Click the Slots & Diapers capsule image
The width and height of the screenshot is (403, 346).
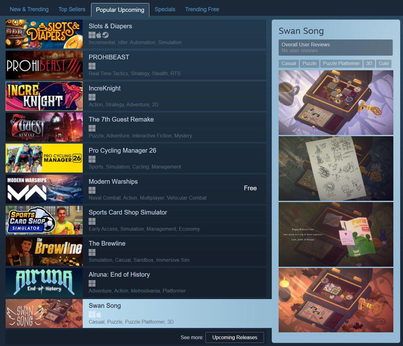44,34
